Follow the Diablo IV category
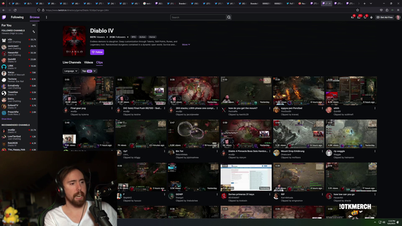The height and width of the screenshot is (226, 402). pyautogui.click(x=97, y=52)
